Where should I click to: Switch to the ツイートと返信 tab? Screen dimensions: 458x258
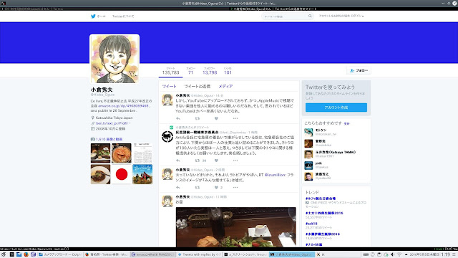198,86
